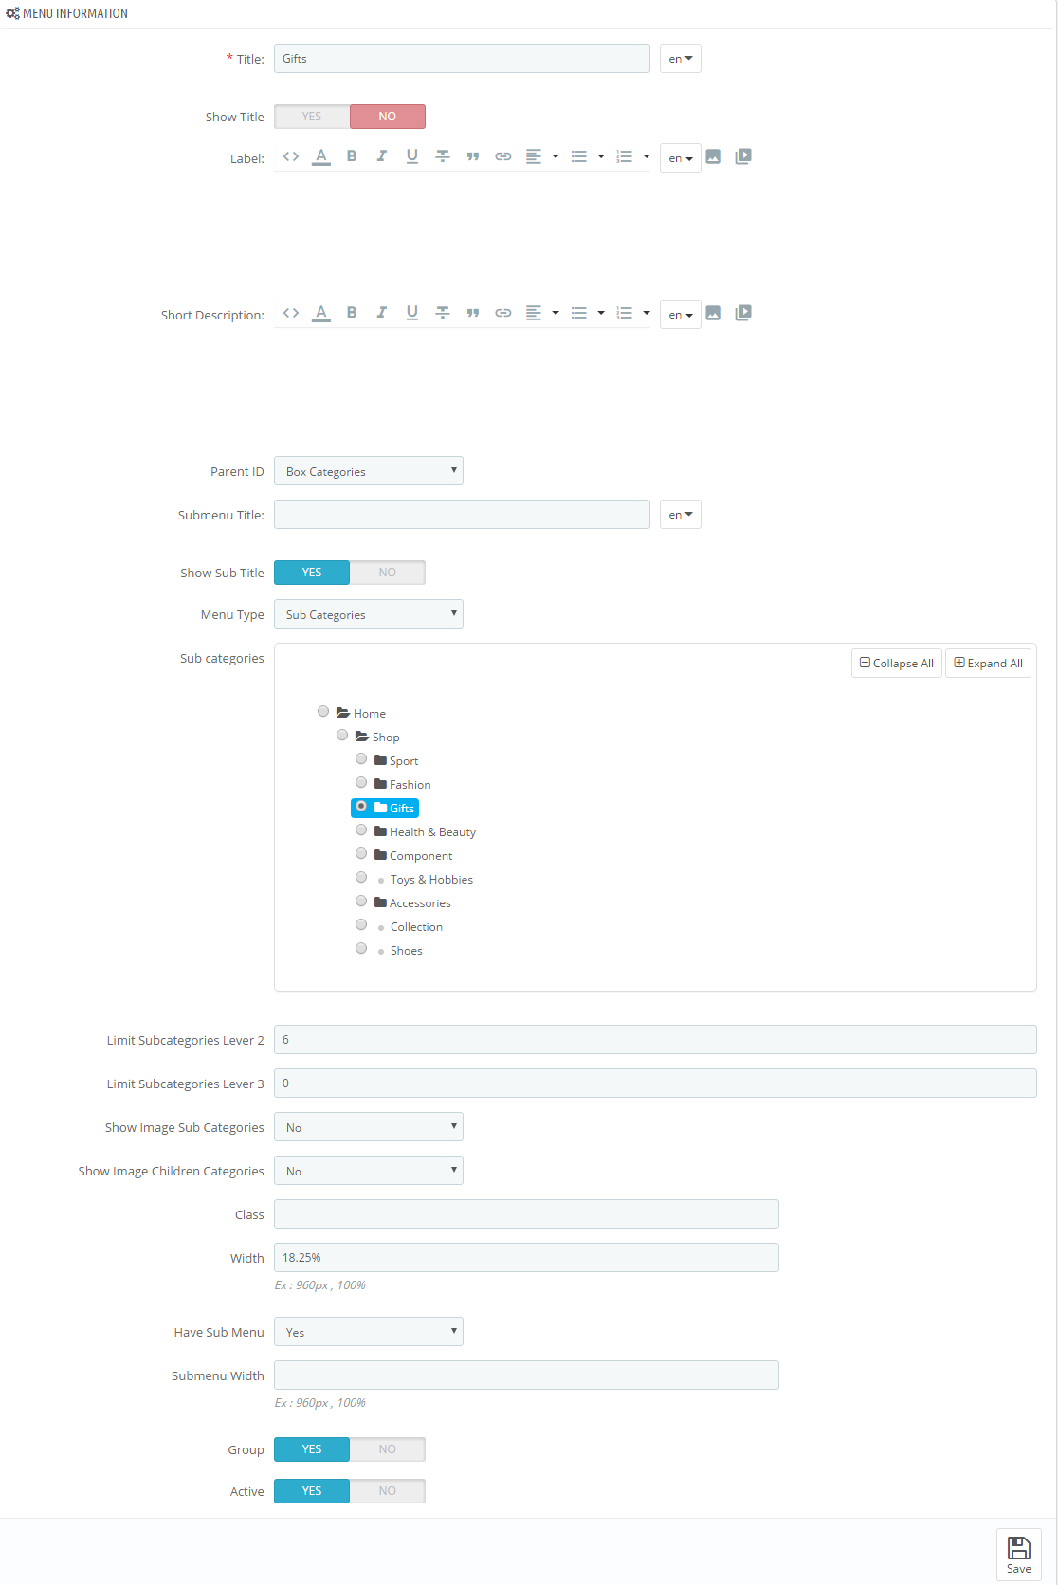Click the Width input field
Screen dimensions: 1058x1585
pyautogui.click(x=526, y=1258)
